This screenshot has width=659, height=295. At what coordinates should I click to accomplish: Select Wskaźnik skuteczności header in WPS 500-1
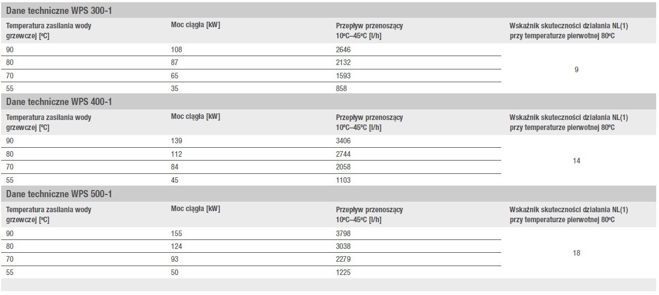coord(568,214)
